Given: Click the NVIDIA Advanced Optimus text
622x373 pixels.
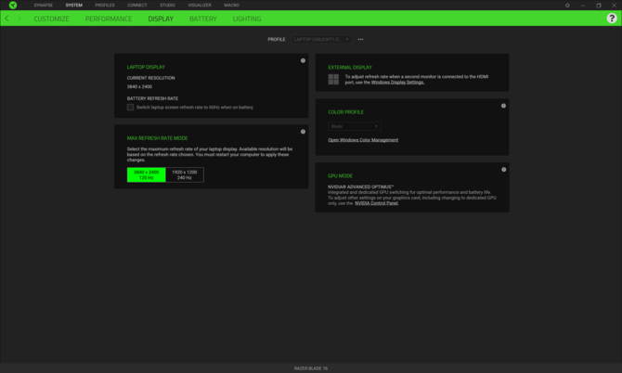Looking at the screenshot, I should point(360,186).
